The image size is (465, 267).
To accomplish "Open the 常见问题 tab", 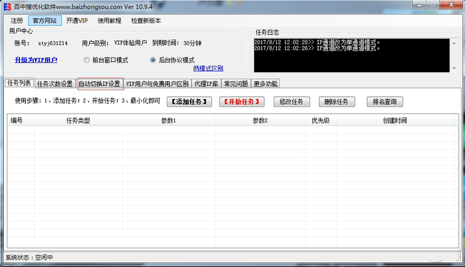I will [x=236, y=84].
